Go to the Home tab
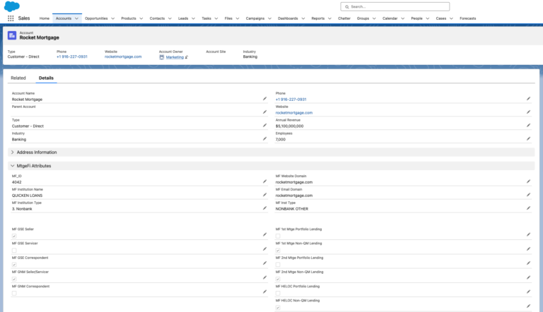The width and height of the screenshot is (543, 312). tap(45, 18)
